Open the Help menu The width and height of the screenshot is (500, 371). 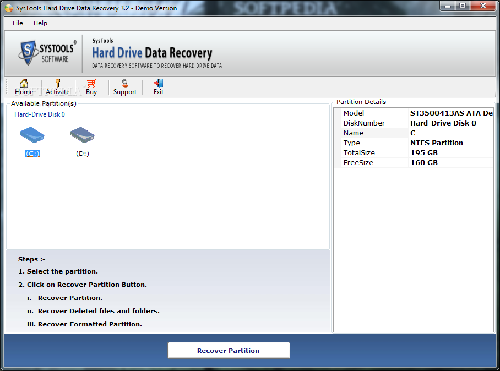(x=41, y=23)
